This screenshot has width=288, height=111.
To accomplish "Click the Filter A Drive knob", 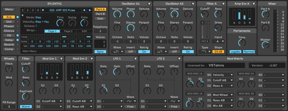I will pyautogui.click(x=218, y=28).
